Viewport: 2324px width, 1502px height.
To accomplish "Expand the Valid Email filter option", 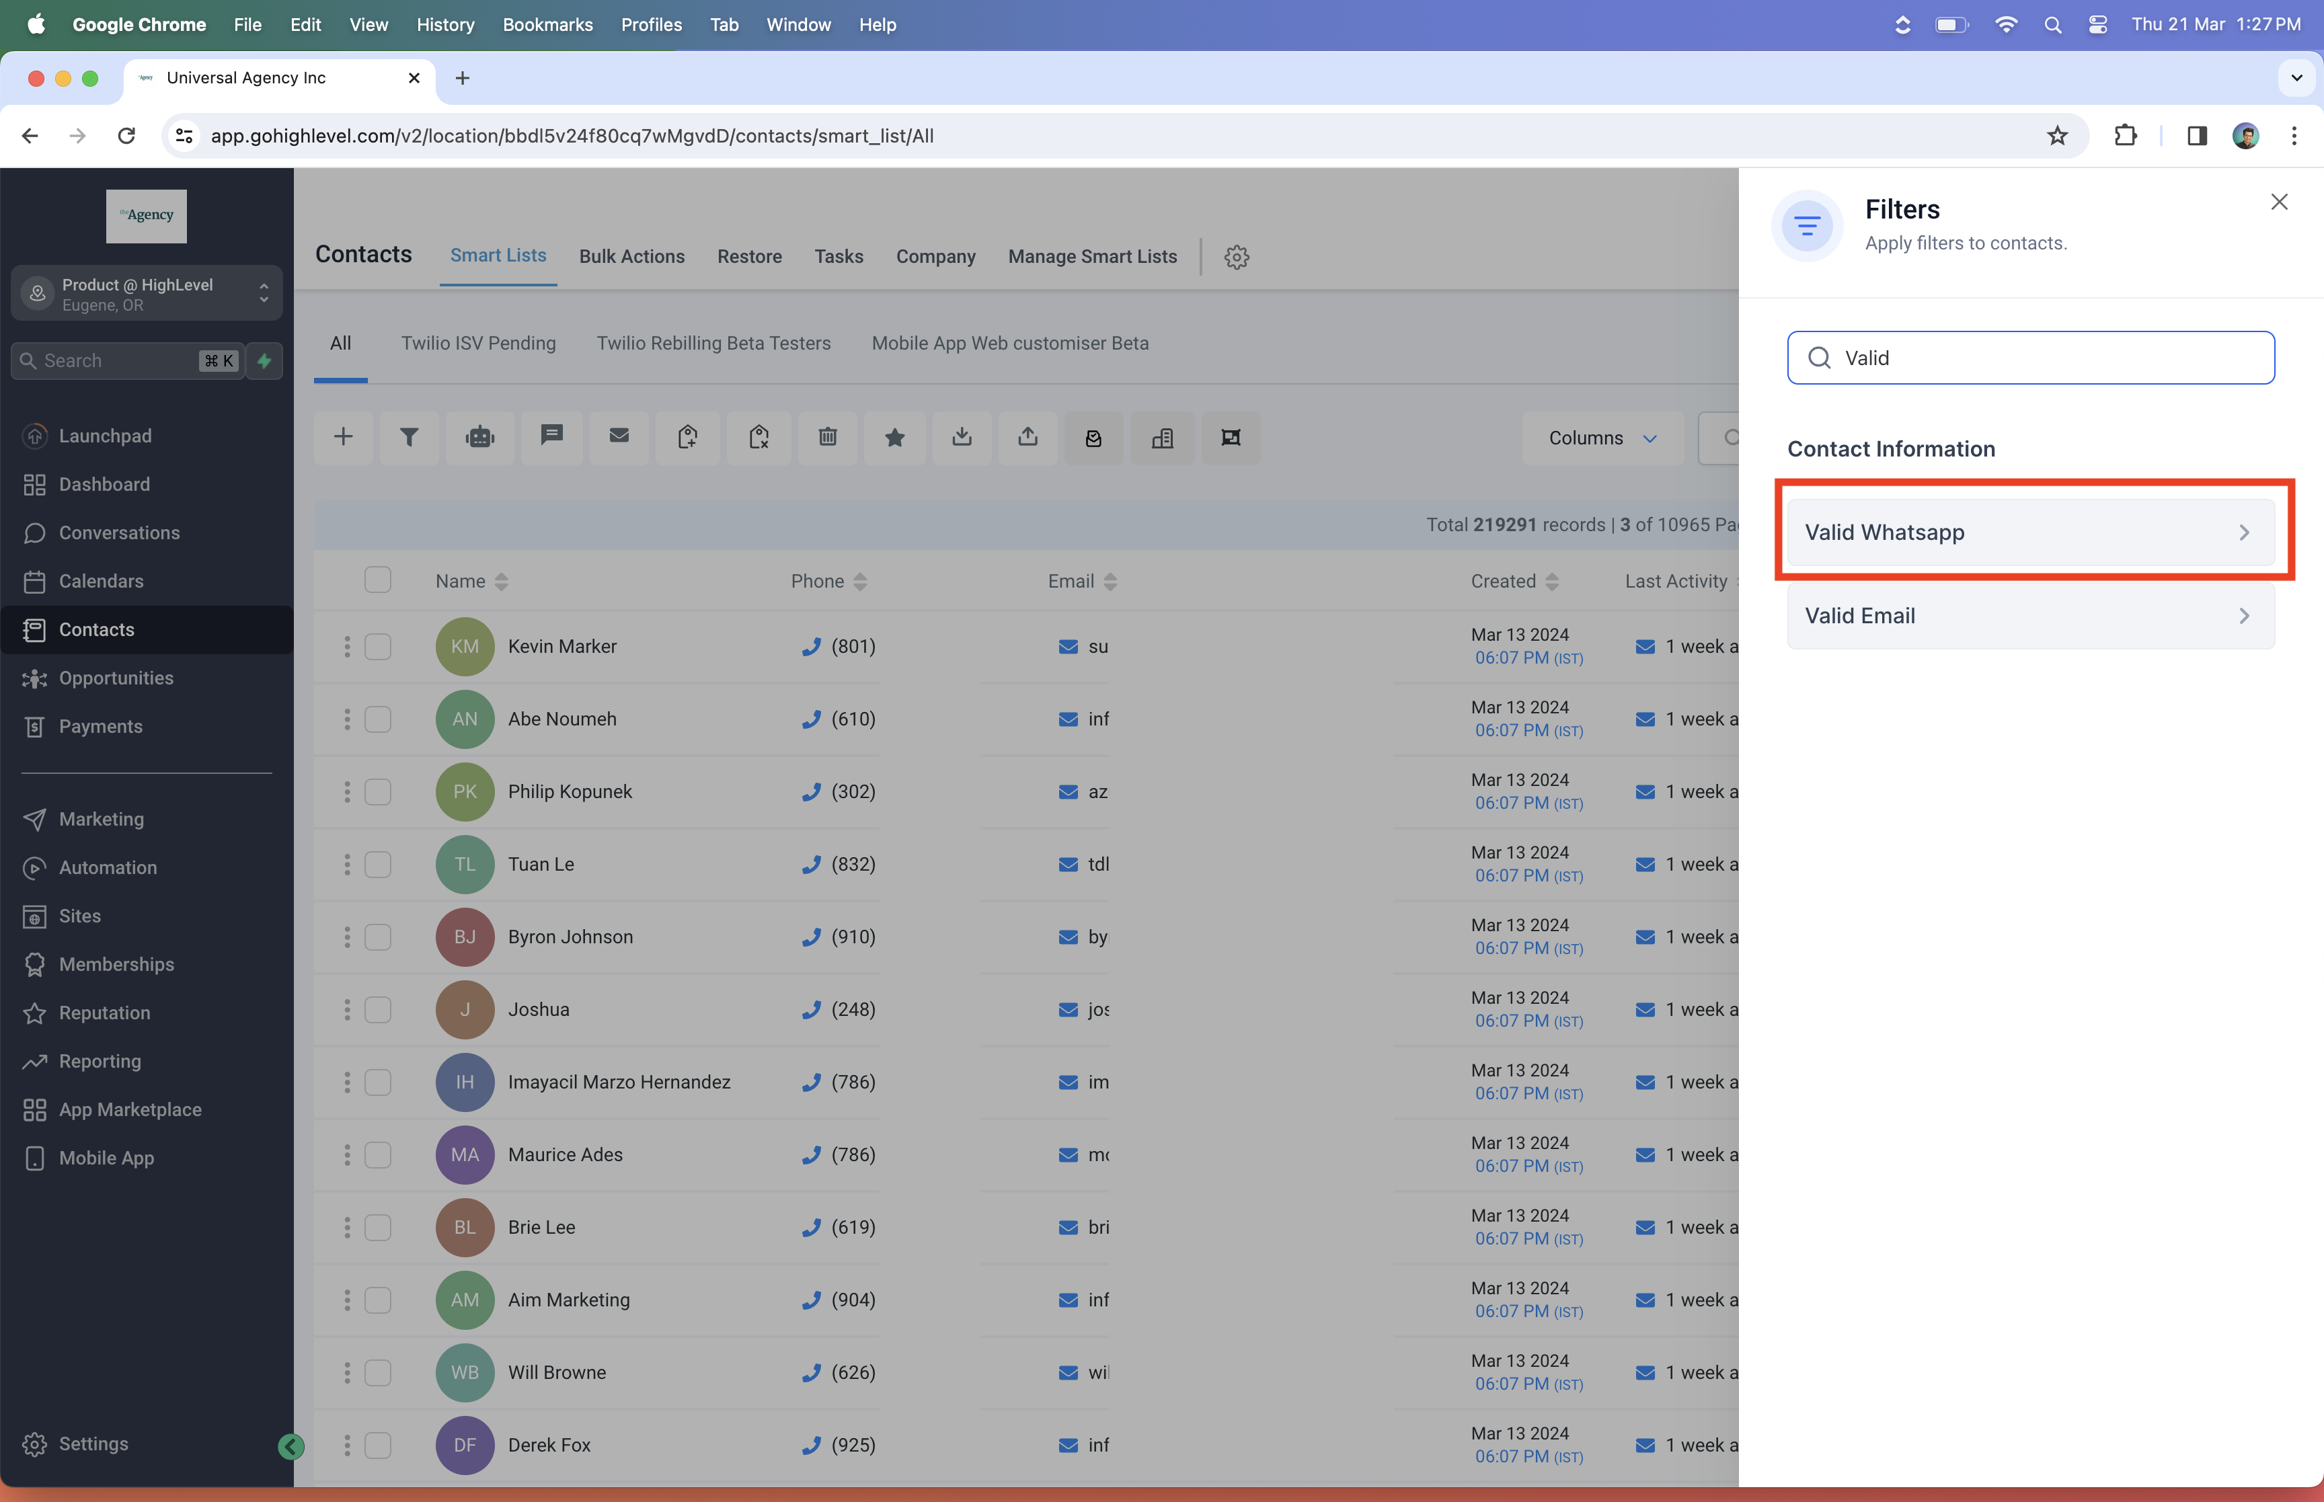I will (x=2030, y=615).
